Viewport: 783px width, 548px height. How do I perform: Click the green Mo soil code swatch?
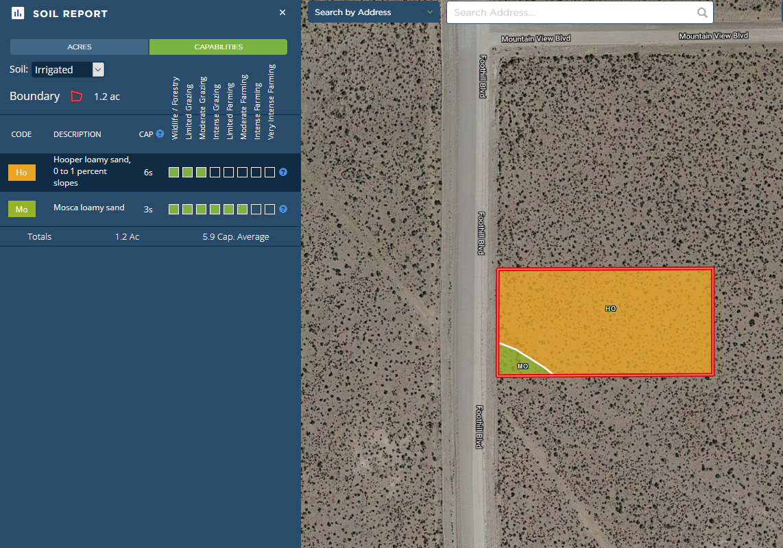tap(22, 209)
